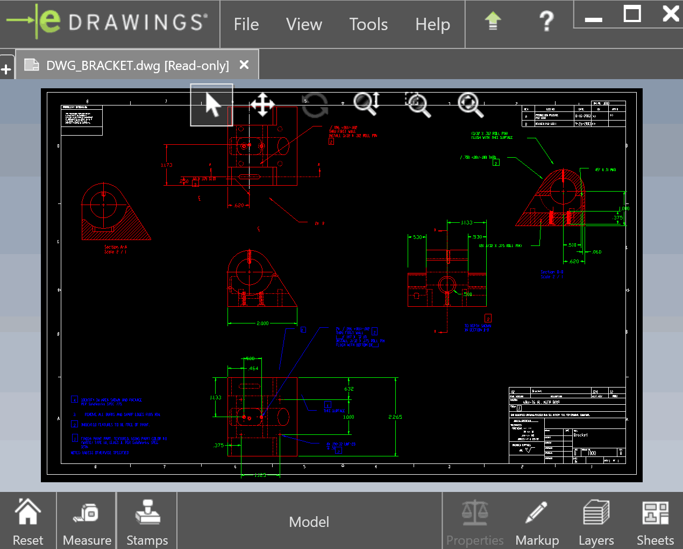Open the View menu
Screen dimensions: 683x549
click(x=304, y=24)
